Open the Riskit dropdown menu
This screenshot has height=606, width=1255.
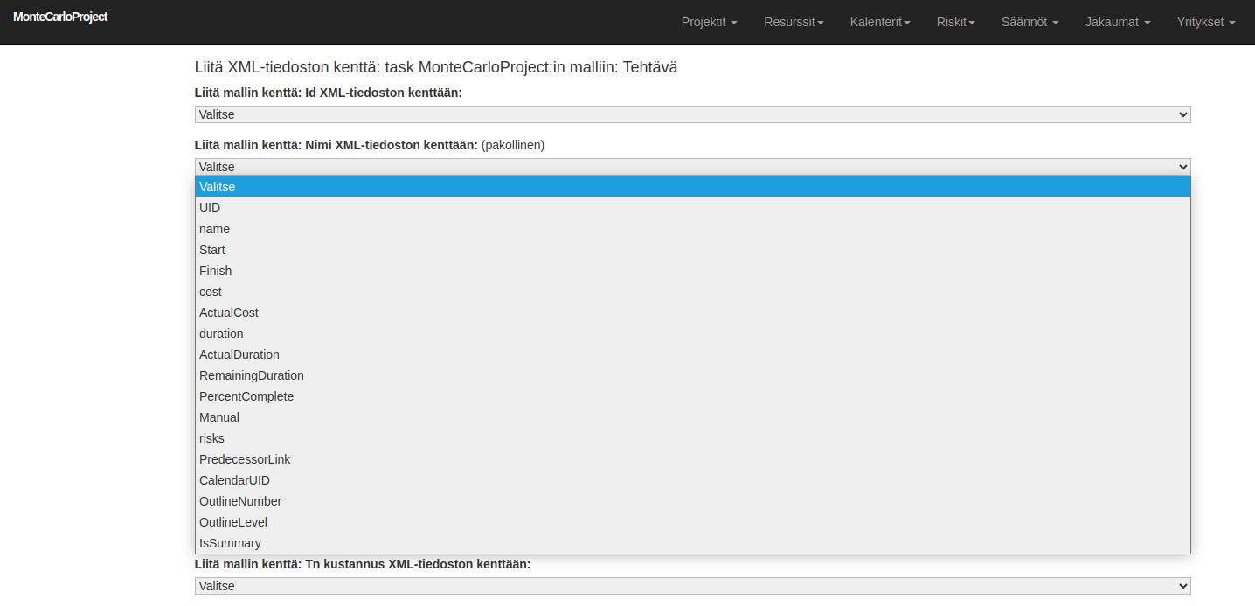(x=954, y=23)
